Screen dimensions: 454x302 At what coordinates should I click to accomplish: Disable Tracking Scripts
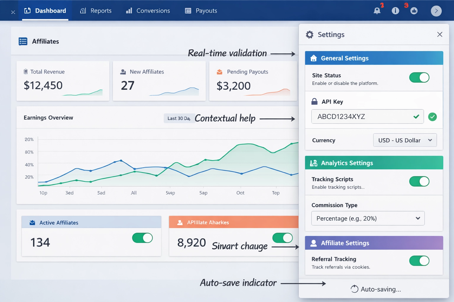pyautogui.click(x=419, y=181)
